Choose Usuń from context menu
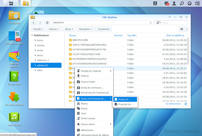202x136 pixels. 94,113
